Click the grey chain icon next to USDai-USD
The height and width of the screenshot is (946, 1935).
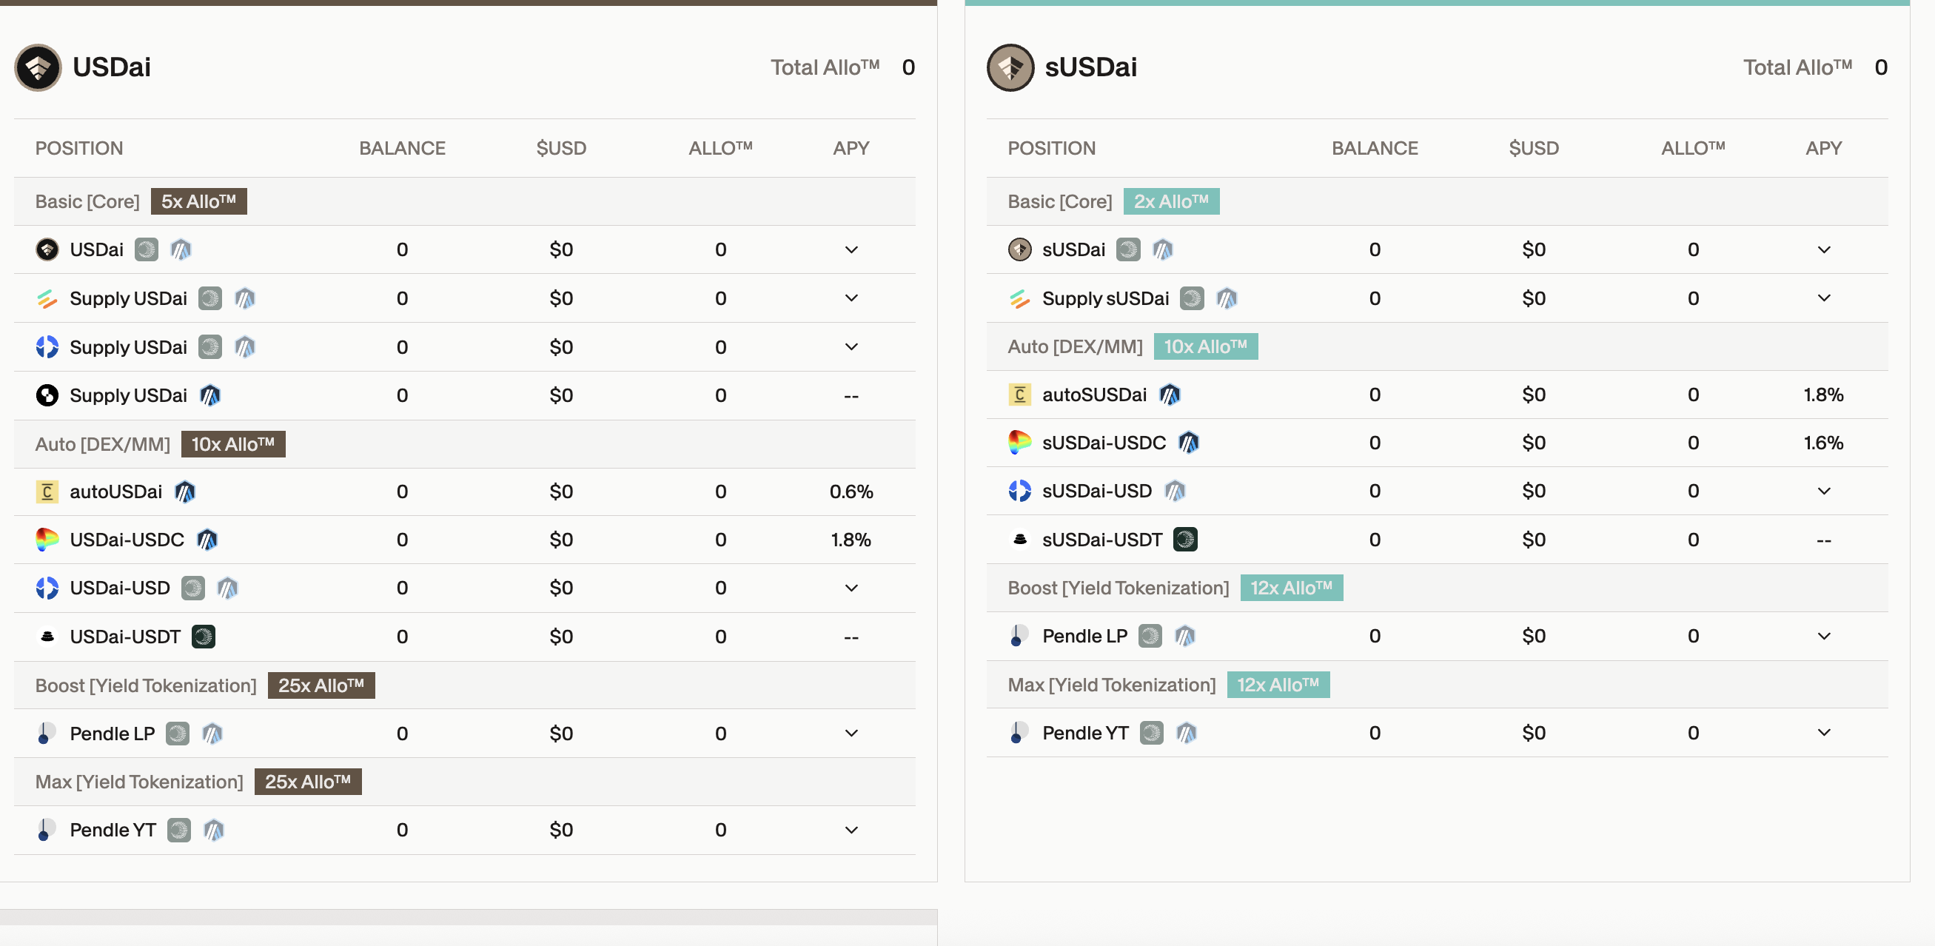tap(193, 588)
